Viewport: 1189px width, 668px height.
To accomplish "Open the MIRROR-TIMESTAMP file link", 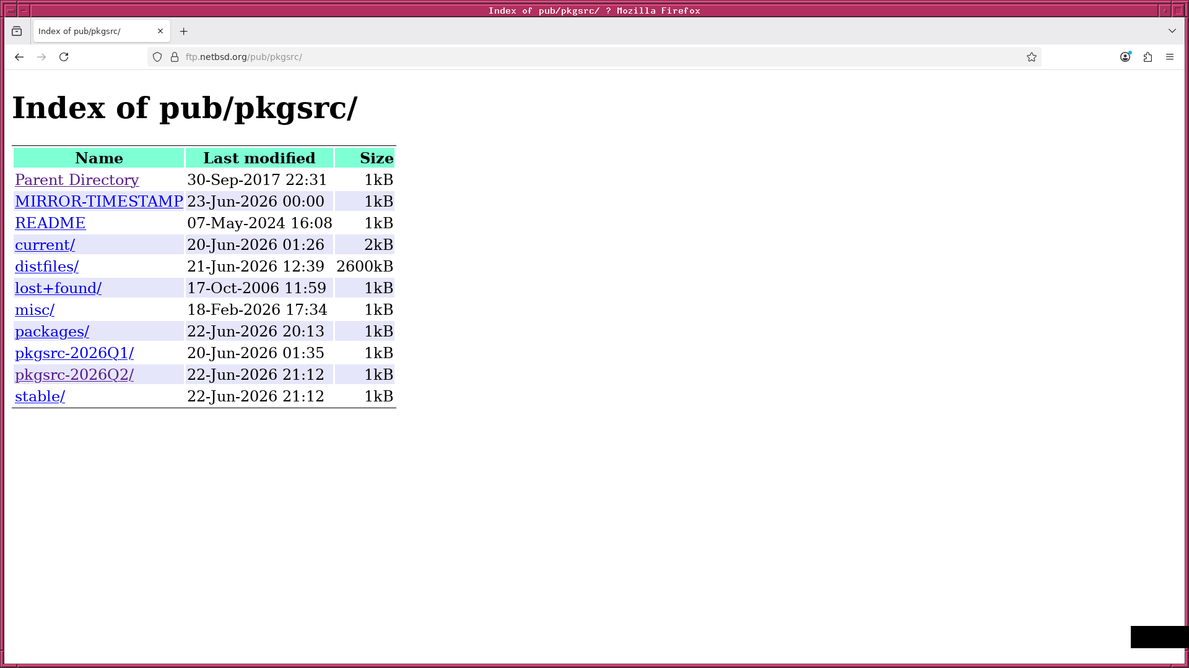I will click(x=99, y=202).
